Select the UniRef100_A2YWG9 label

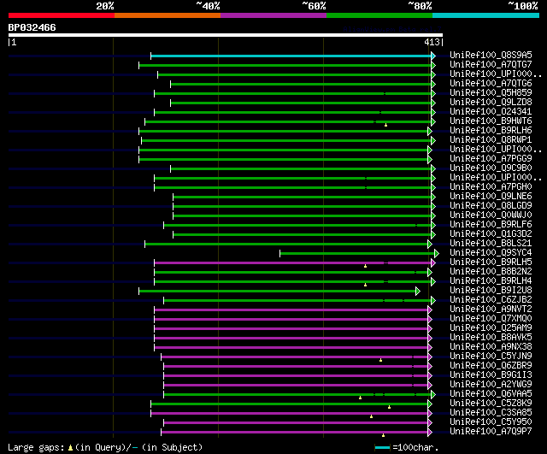[x=491, y=385]
